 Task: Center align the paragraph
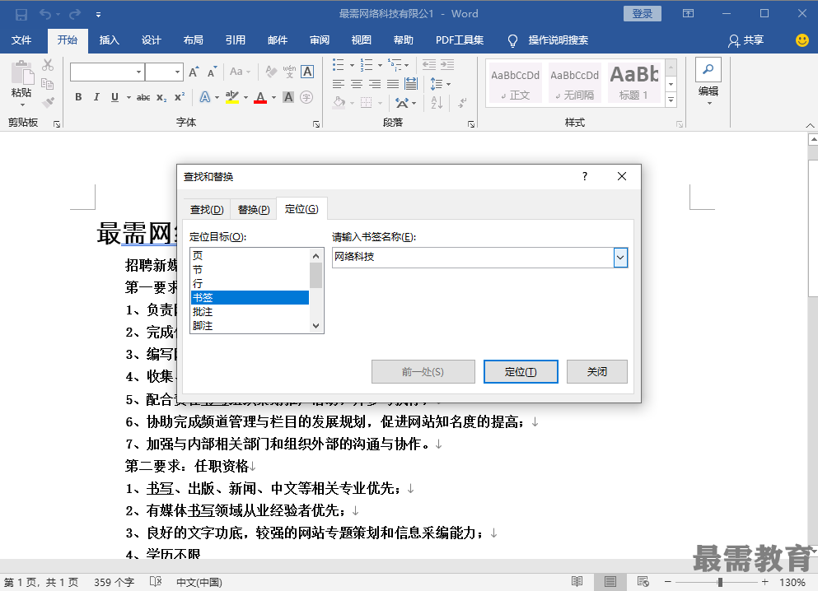coord(357,84)
